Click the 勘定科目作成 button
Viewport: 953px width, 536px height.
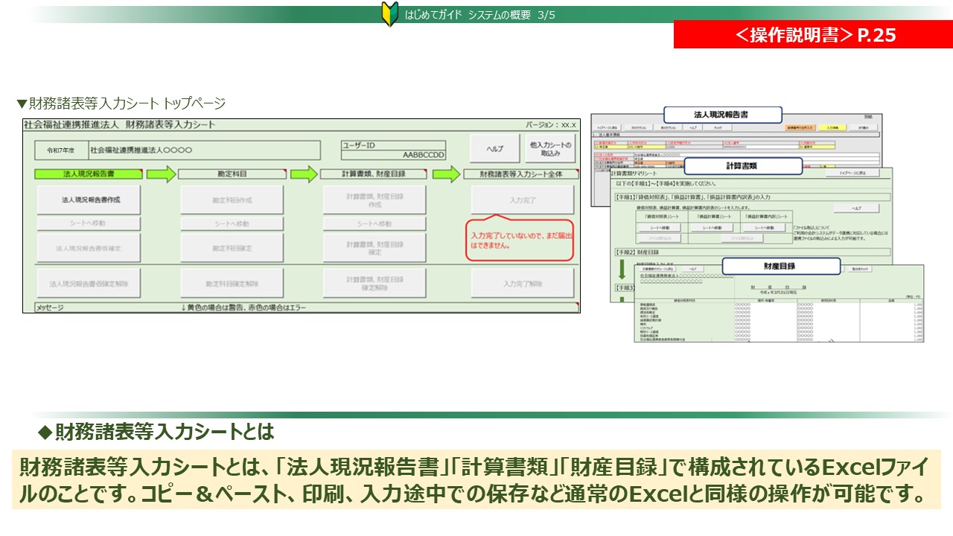(x=232, y=200)
